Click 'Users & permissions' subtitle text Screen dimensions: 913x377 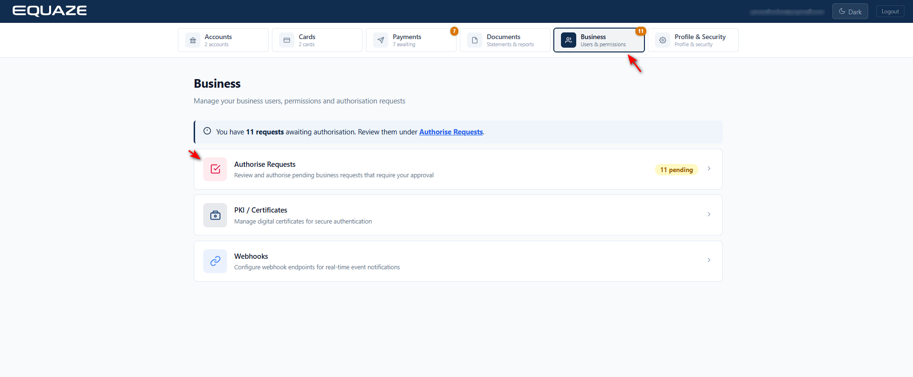pyautogui.click(x=603, y=45)
